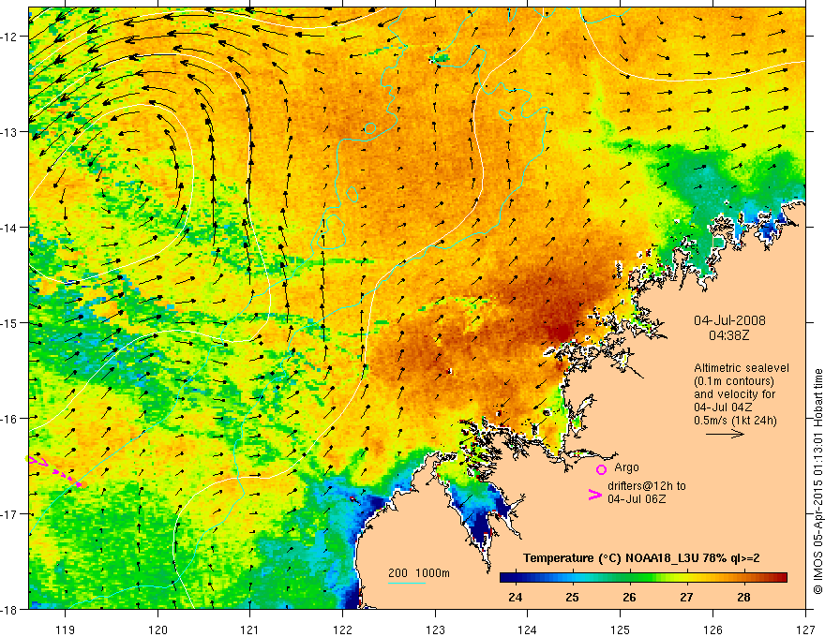Click the color bar tick label 27
Image resolution: width=825 pixels, height=637 pixels.
[x=686, y=597]
